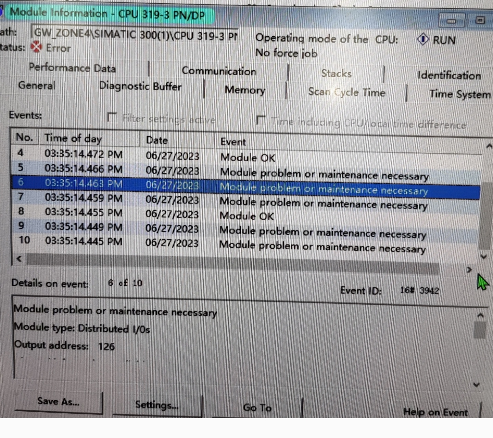
Task: Select the Diagnostic Buffer tab
Action: click(x=140, y=86)
